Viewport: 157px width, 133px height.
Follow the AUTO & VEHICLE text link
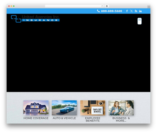point(64,118)
